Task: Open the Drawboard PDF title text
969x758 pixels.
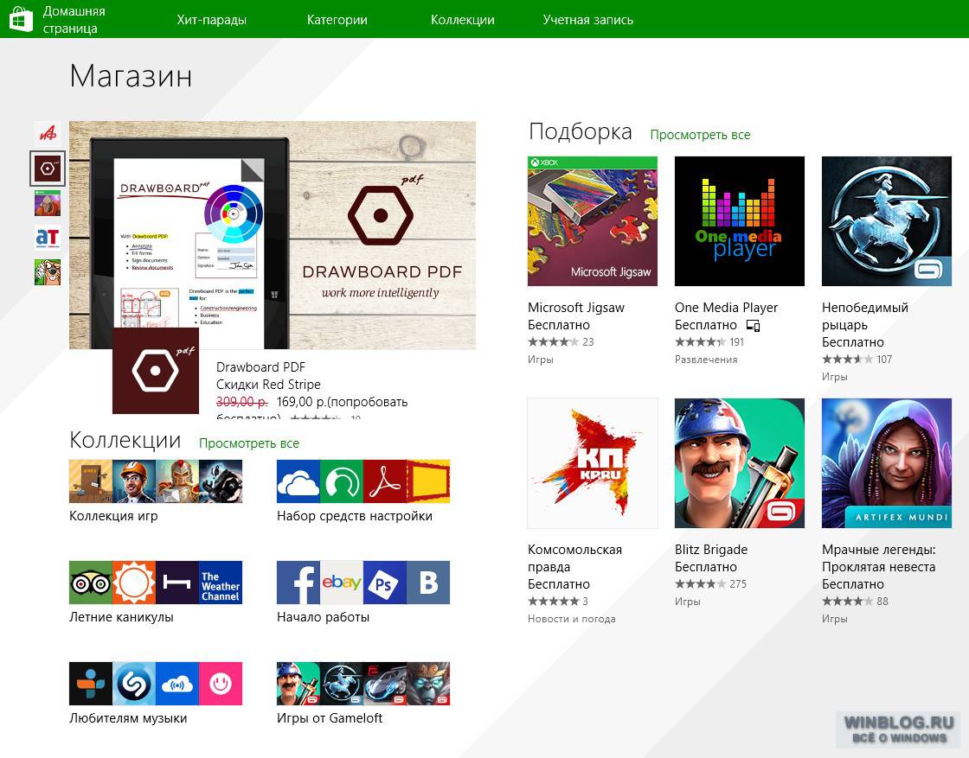Action: (260, 367)
